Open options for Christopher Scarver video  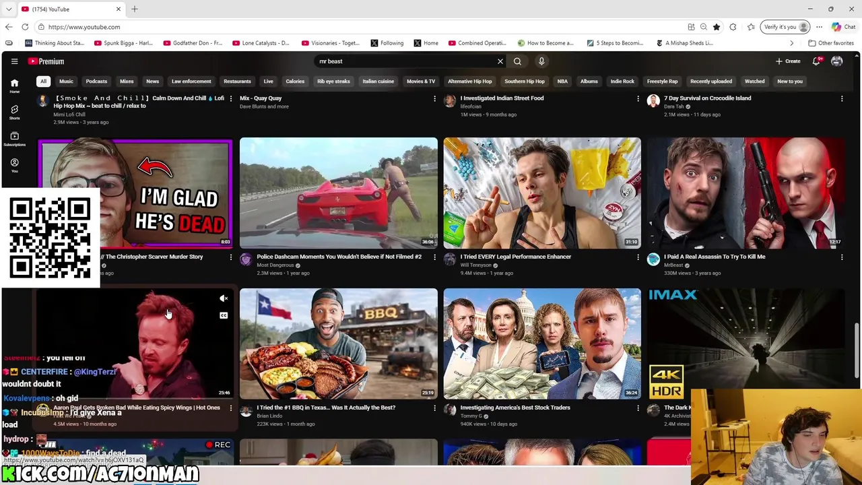pos(230,257)
